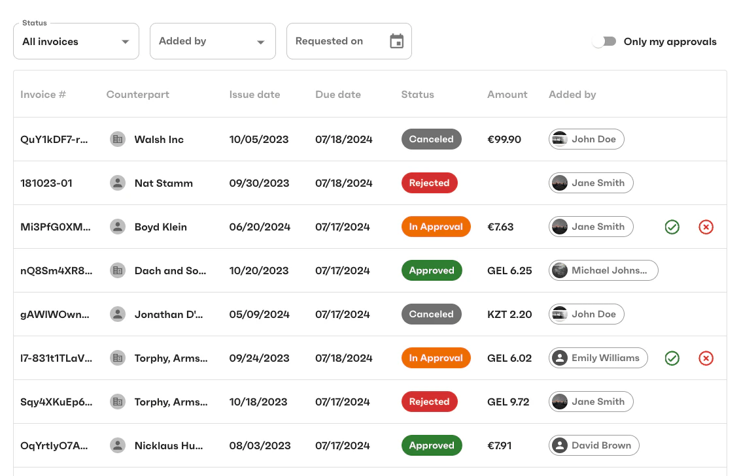Screen dimensions: 739x476
Task: Open the calendar icon in Requested on field
Action: (396, 40)
